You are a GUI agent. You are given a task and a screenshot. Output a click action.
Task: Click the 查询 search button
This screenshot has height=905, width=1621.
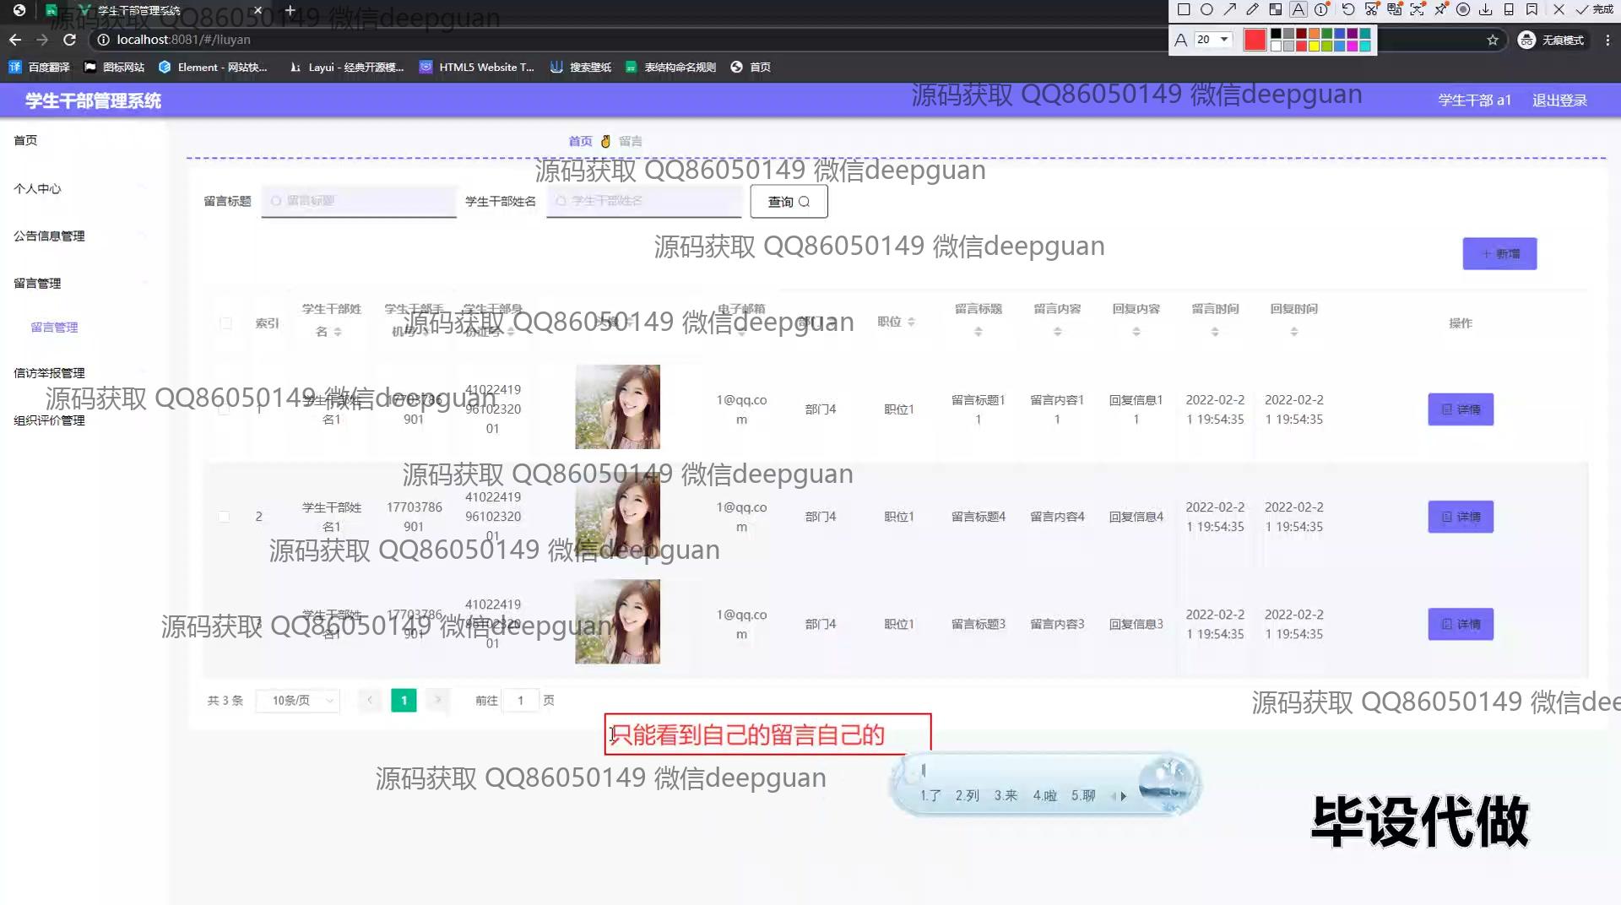[x=789, y=202]
